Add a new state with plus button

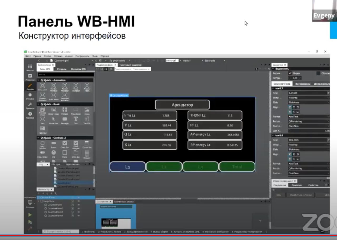(260, 221)
